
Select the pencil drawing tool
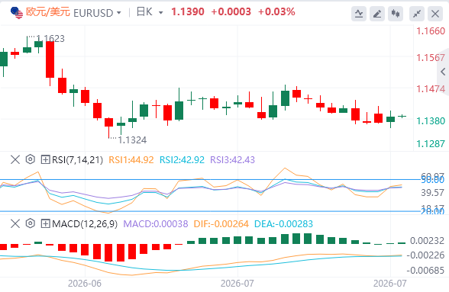tap(377, 14)
